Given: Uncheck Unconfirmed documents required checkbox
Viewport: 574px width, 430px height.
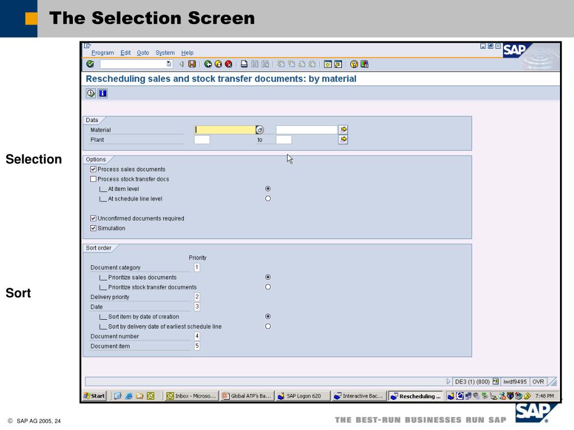Looking at the screenshot, I should coord(94,218).
